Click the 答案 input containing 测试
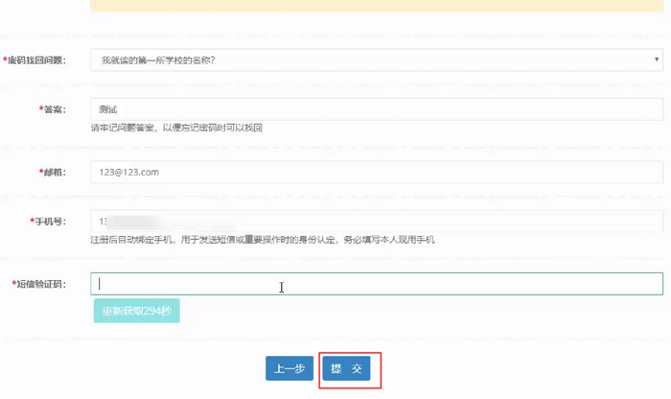Screen dimensions: 671x399 tap(376, 109)
